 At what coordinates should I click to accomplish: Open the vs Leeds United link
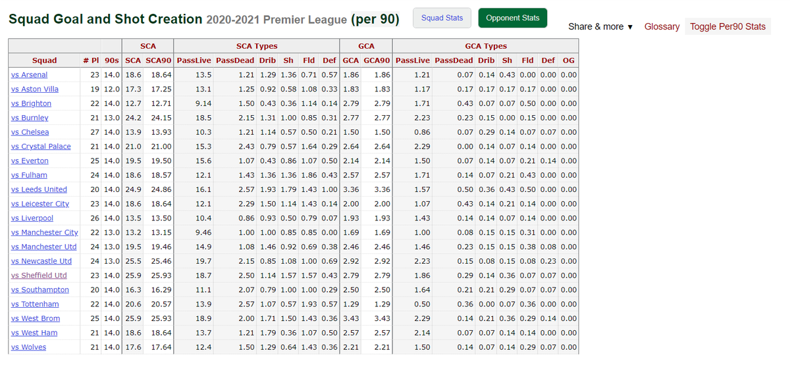39,189
